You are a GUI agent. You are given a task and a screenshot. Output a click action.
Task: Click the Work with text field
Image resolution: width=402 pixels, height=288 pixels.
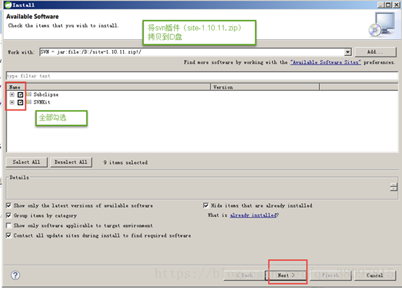click(x=192, y=52)
